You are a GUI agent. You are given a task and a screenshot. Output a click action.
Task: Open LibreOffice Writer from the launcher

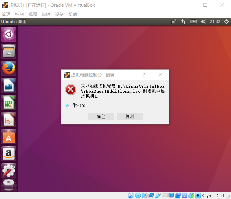9,85
